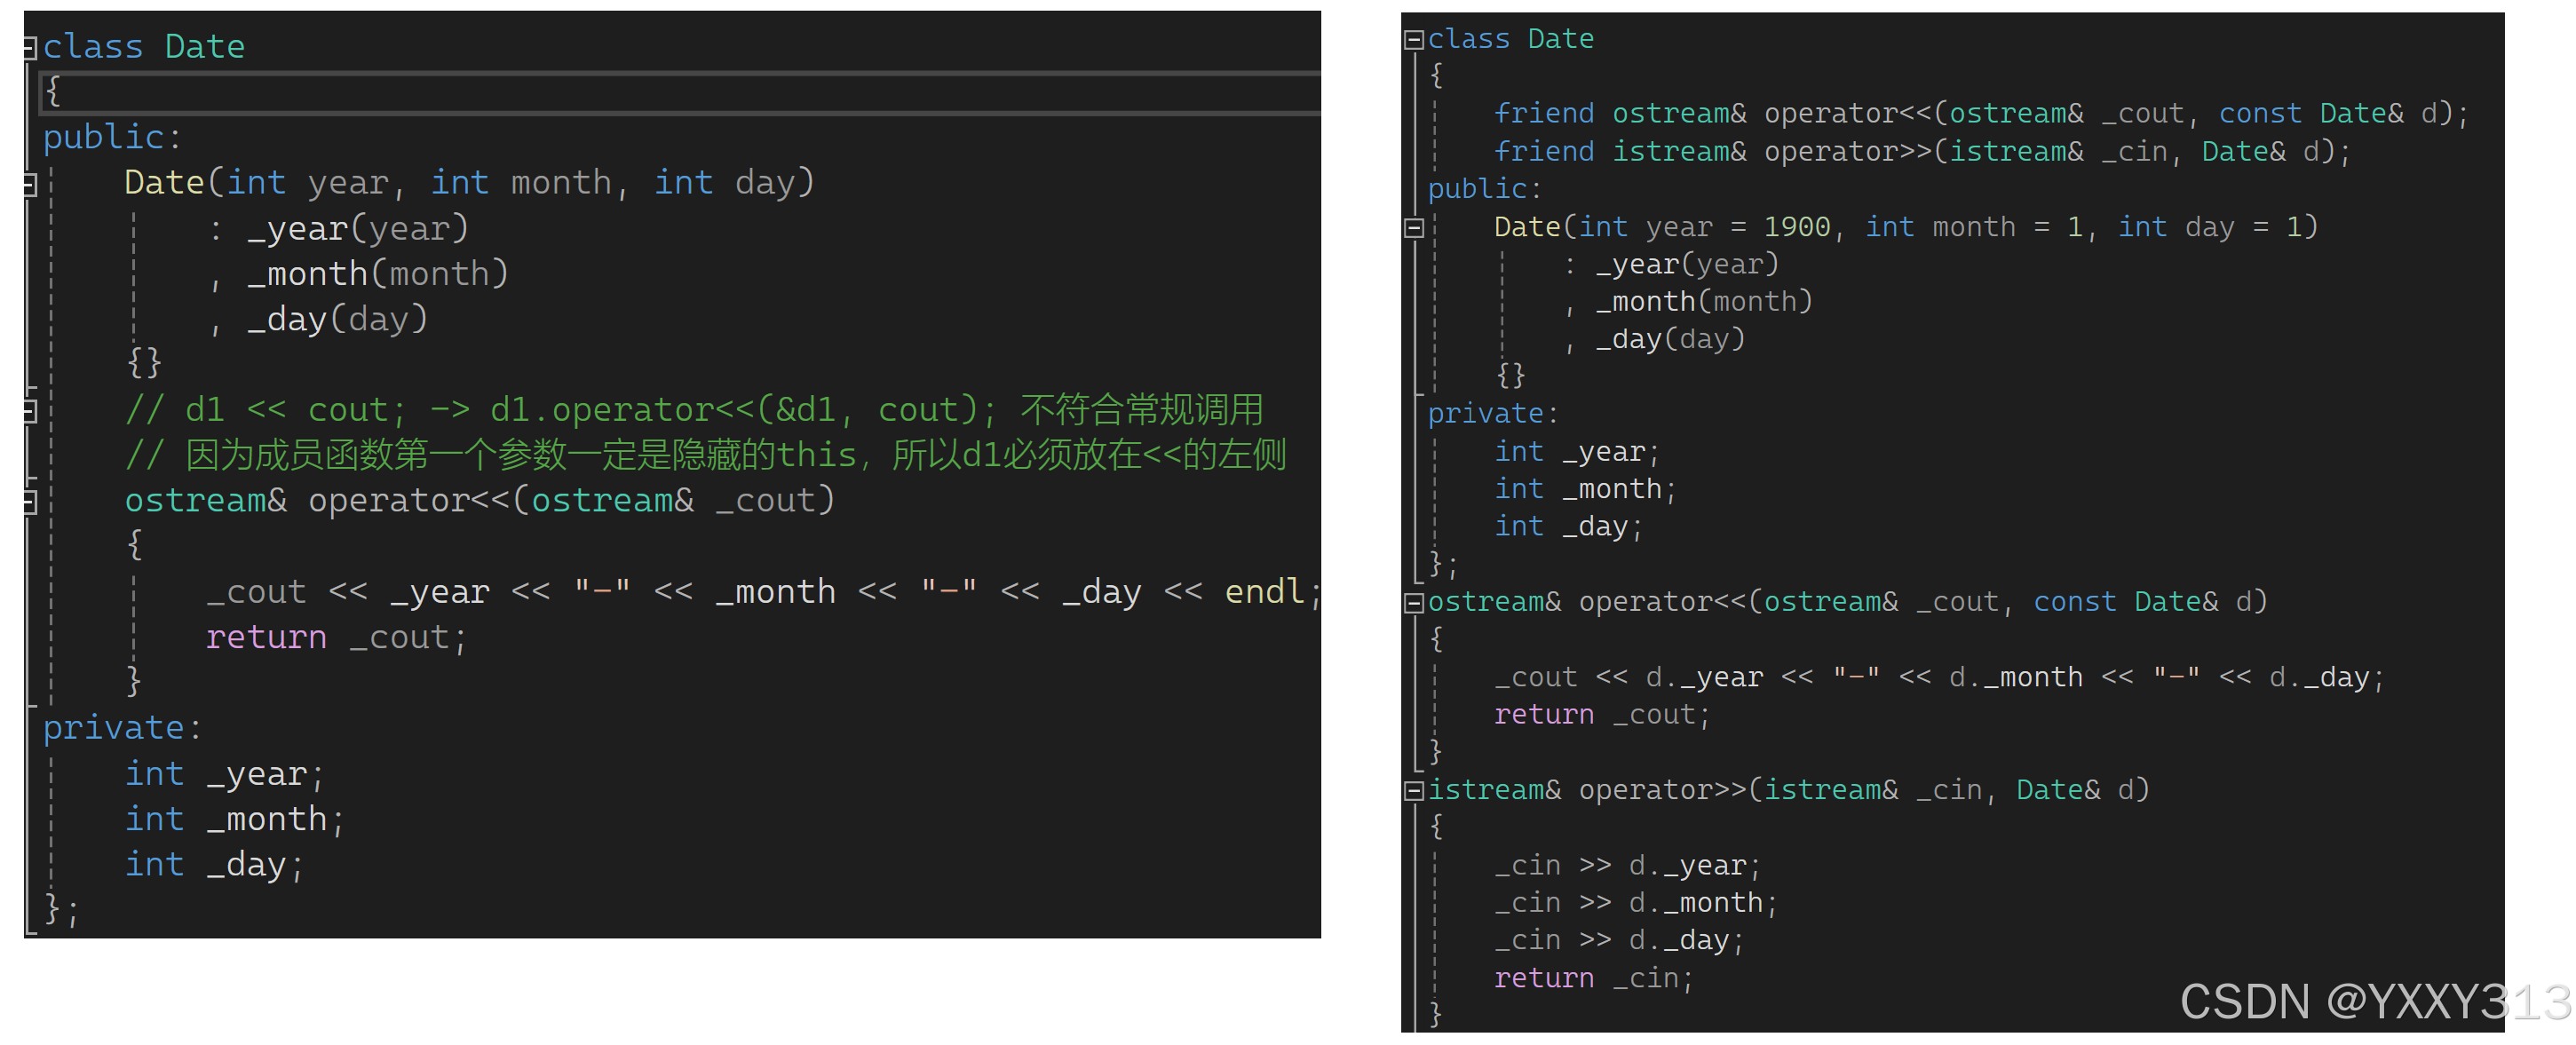Click the _cin >> d._month line
This screenshot has width=2576, height=1045.
pyautogui.click(x=1634, y=903)
